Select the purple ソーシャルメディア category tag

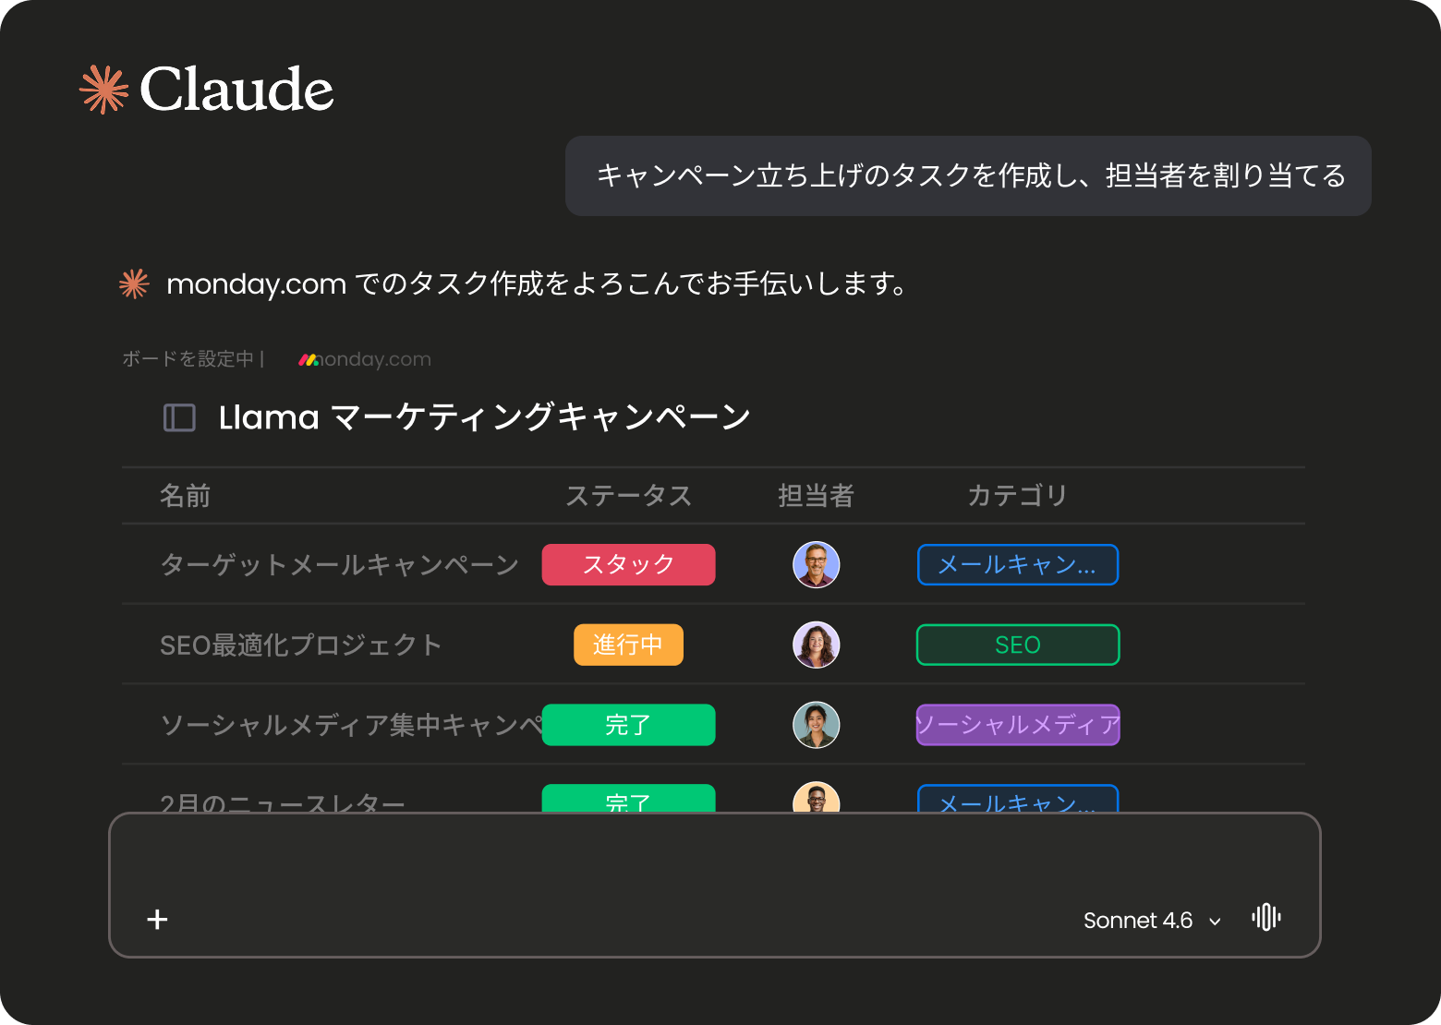pyautogui.click(x=1018, y=725)
